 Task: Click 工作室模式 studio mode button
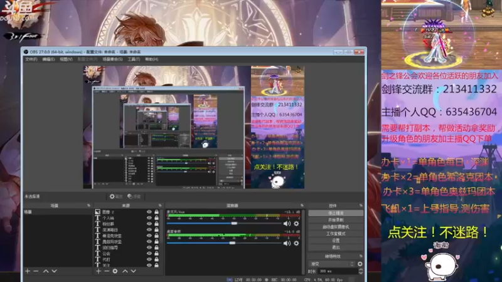pyautogui.click(x=336, y=234)
